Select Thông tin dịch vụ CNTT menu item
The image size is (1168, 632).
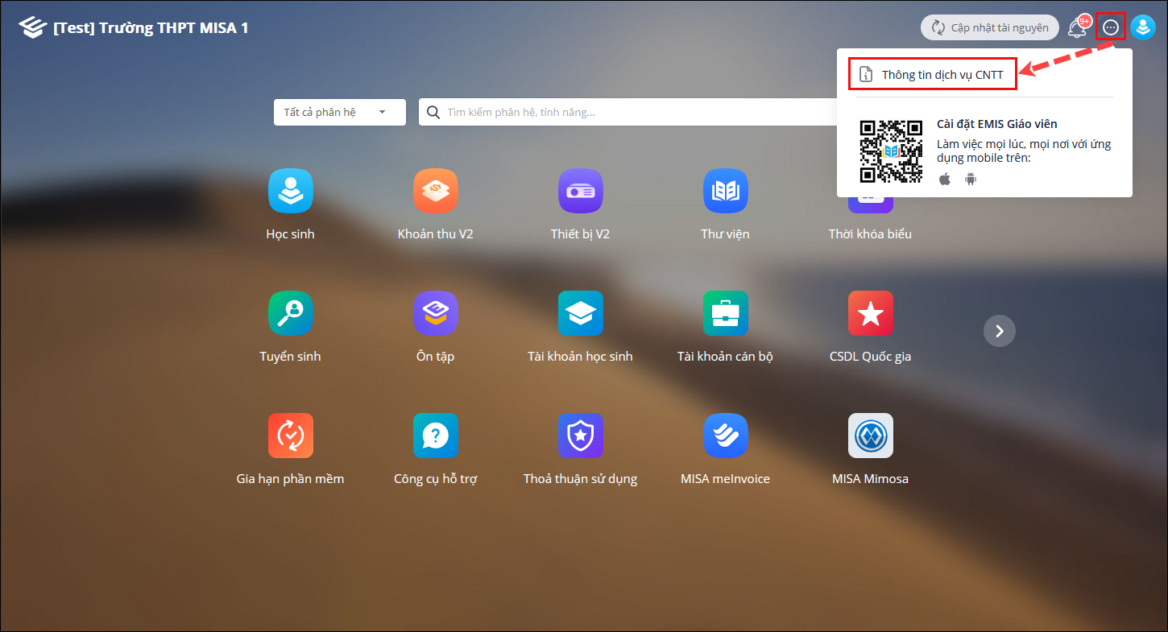933,74
